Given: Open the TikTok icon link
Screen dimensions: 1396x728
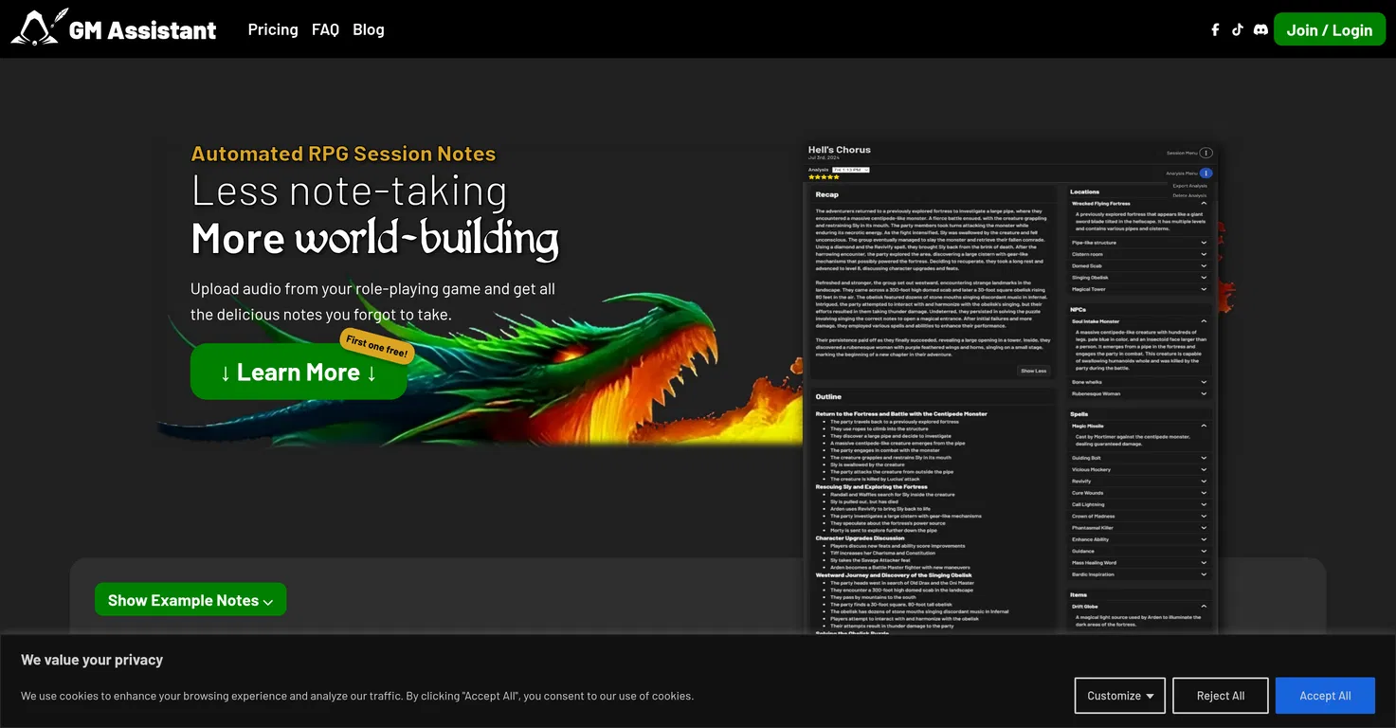Looking at the screenshot, I should tap(1237, 29).
